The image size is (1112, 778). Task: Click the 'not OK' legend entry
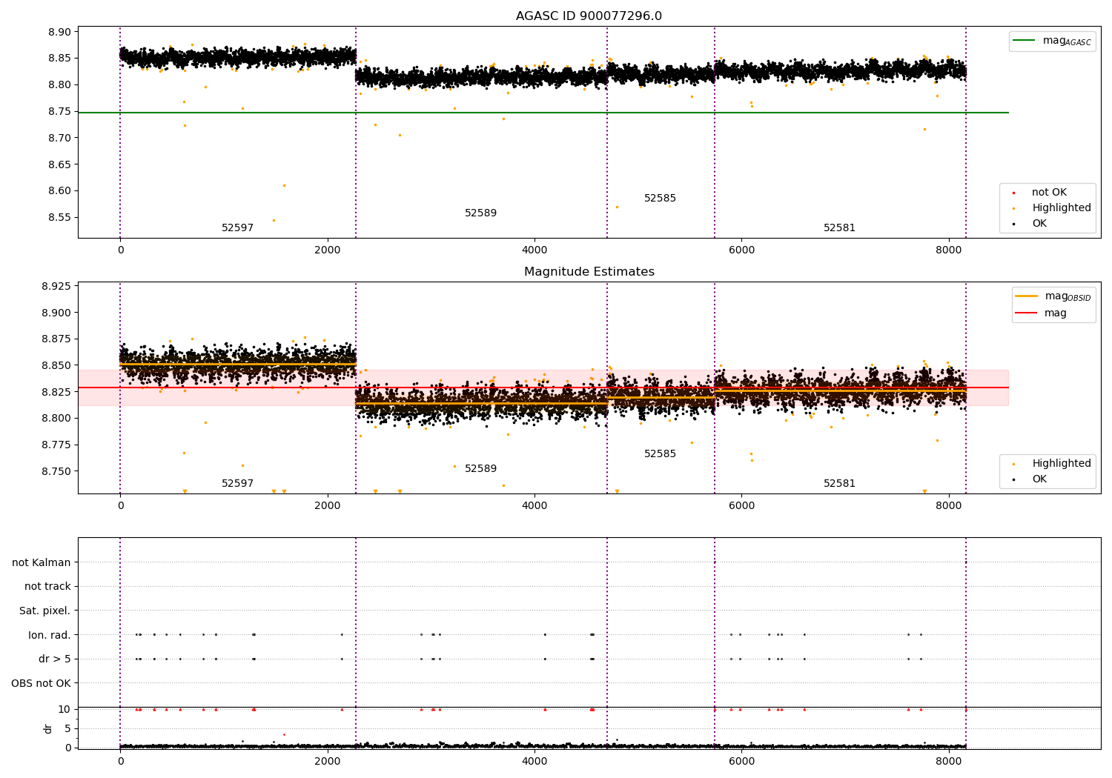1048,193
